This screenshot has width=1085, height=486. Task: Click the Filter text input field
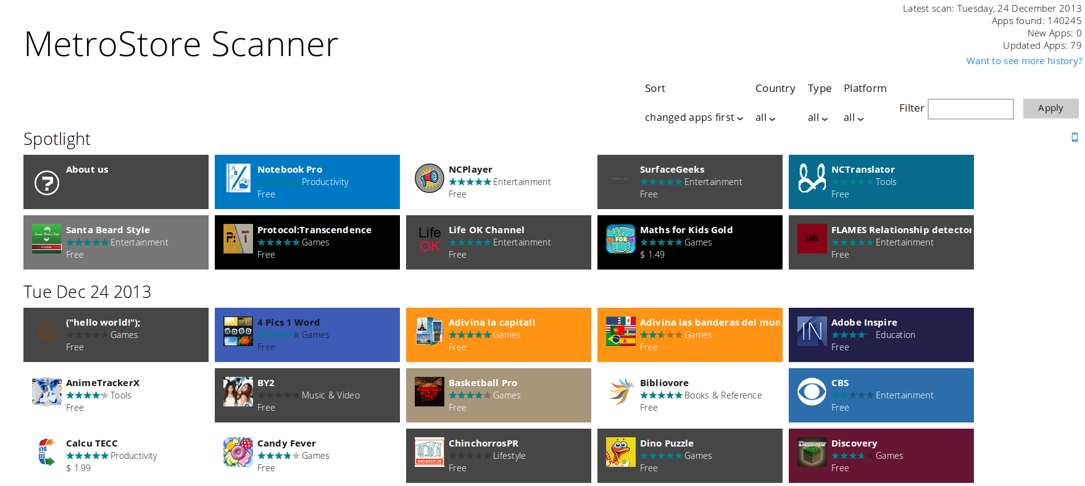(x=970, y=109)
